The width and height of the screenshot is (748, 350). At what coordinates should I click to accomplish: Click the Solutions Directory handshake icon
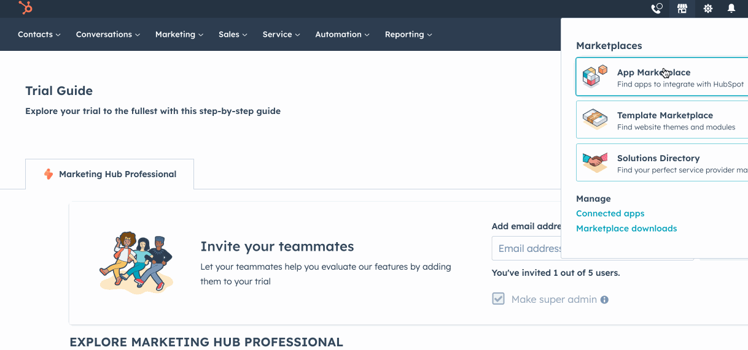[594, 162]
